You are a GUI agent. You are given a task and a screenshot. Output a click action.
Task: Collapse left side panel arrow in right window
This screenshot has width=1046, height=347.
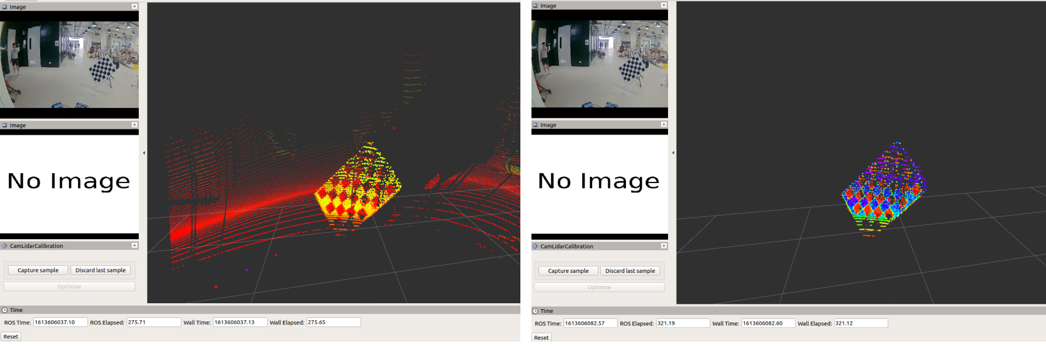673,153
